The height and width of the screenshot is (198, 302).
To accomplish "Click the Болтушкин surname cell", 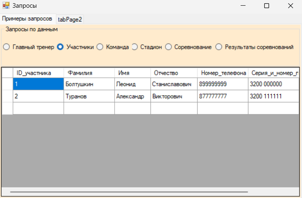I will (89, 84).
